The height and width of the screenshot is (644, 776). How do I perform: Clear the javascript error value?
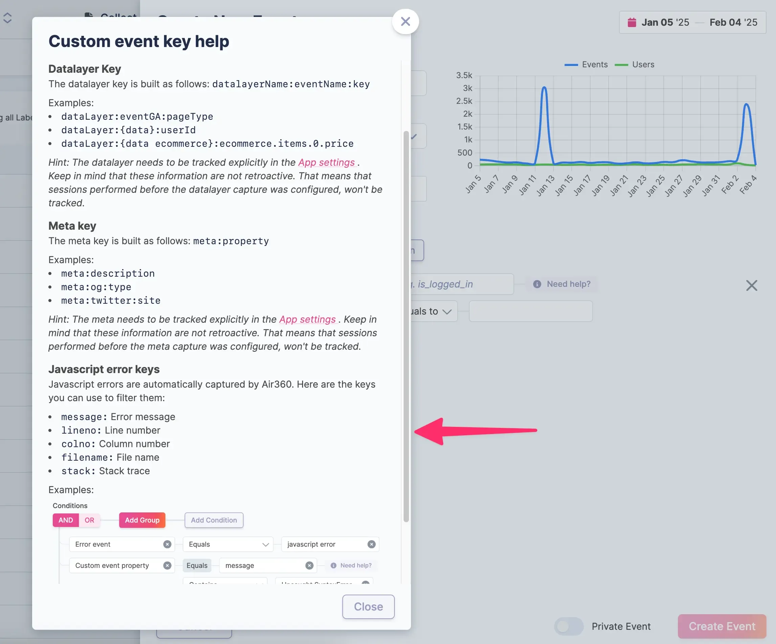371,544
